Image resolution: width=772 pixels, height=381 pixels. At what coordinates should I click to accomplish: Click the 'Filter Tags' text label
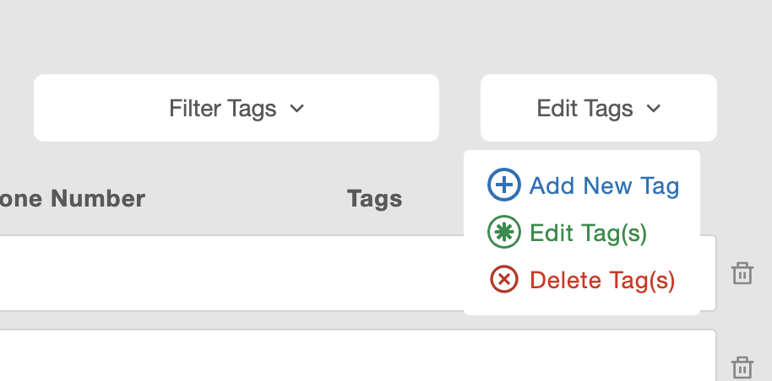pyautogui.click(x=222, y=109)
